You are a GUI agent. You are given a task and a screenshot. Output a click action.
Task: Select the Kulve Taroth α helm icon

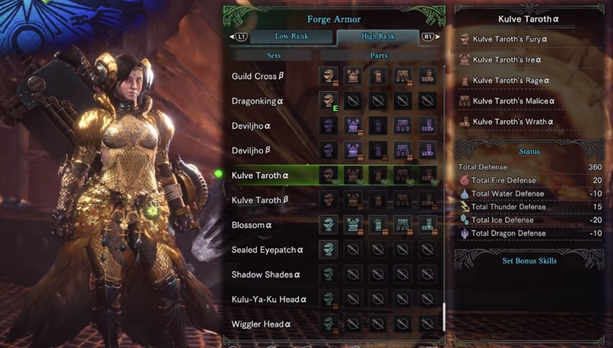click(x=329, y=176)
